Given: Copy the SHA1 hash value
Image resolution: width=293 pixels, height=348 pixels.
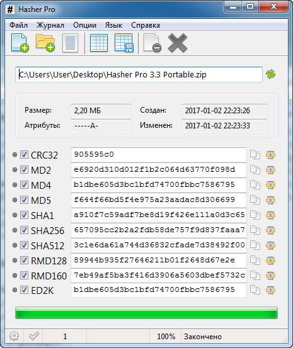Looking at the screenshot, I should point(255,215).
